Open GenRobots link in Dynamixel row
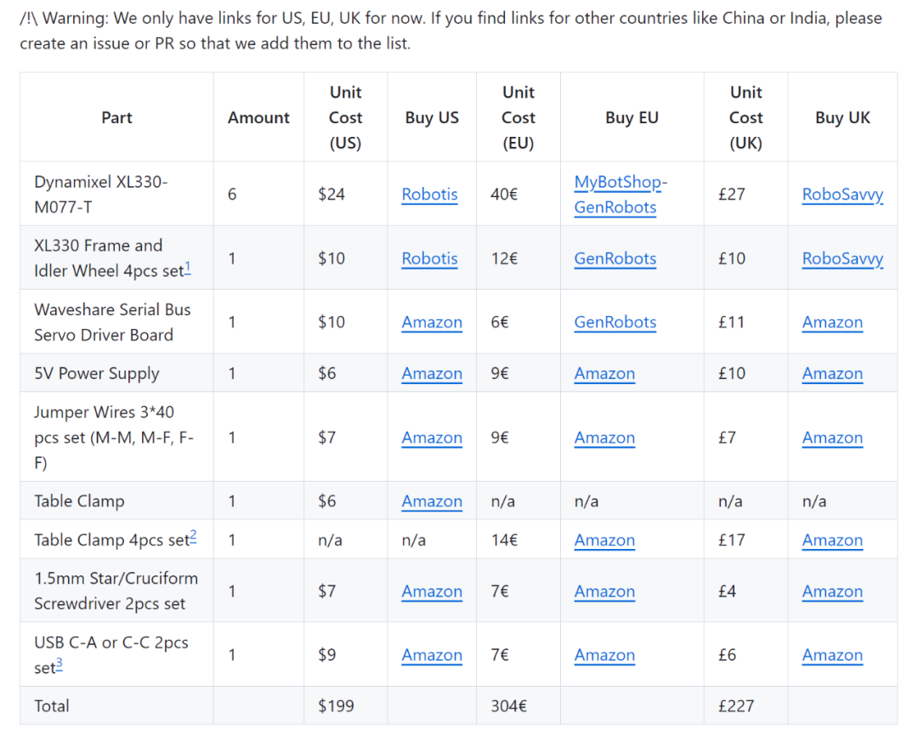This screenshot has width=918, height=741. pos(615,207)
